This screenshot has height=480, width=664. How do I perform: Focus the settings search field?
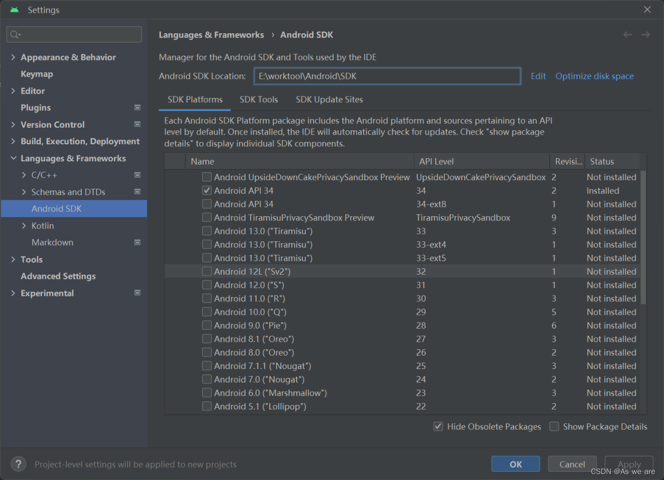pyautogui.click(x=74, y=34)
